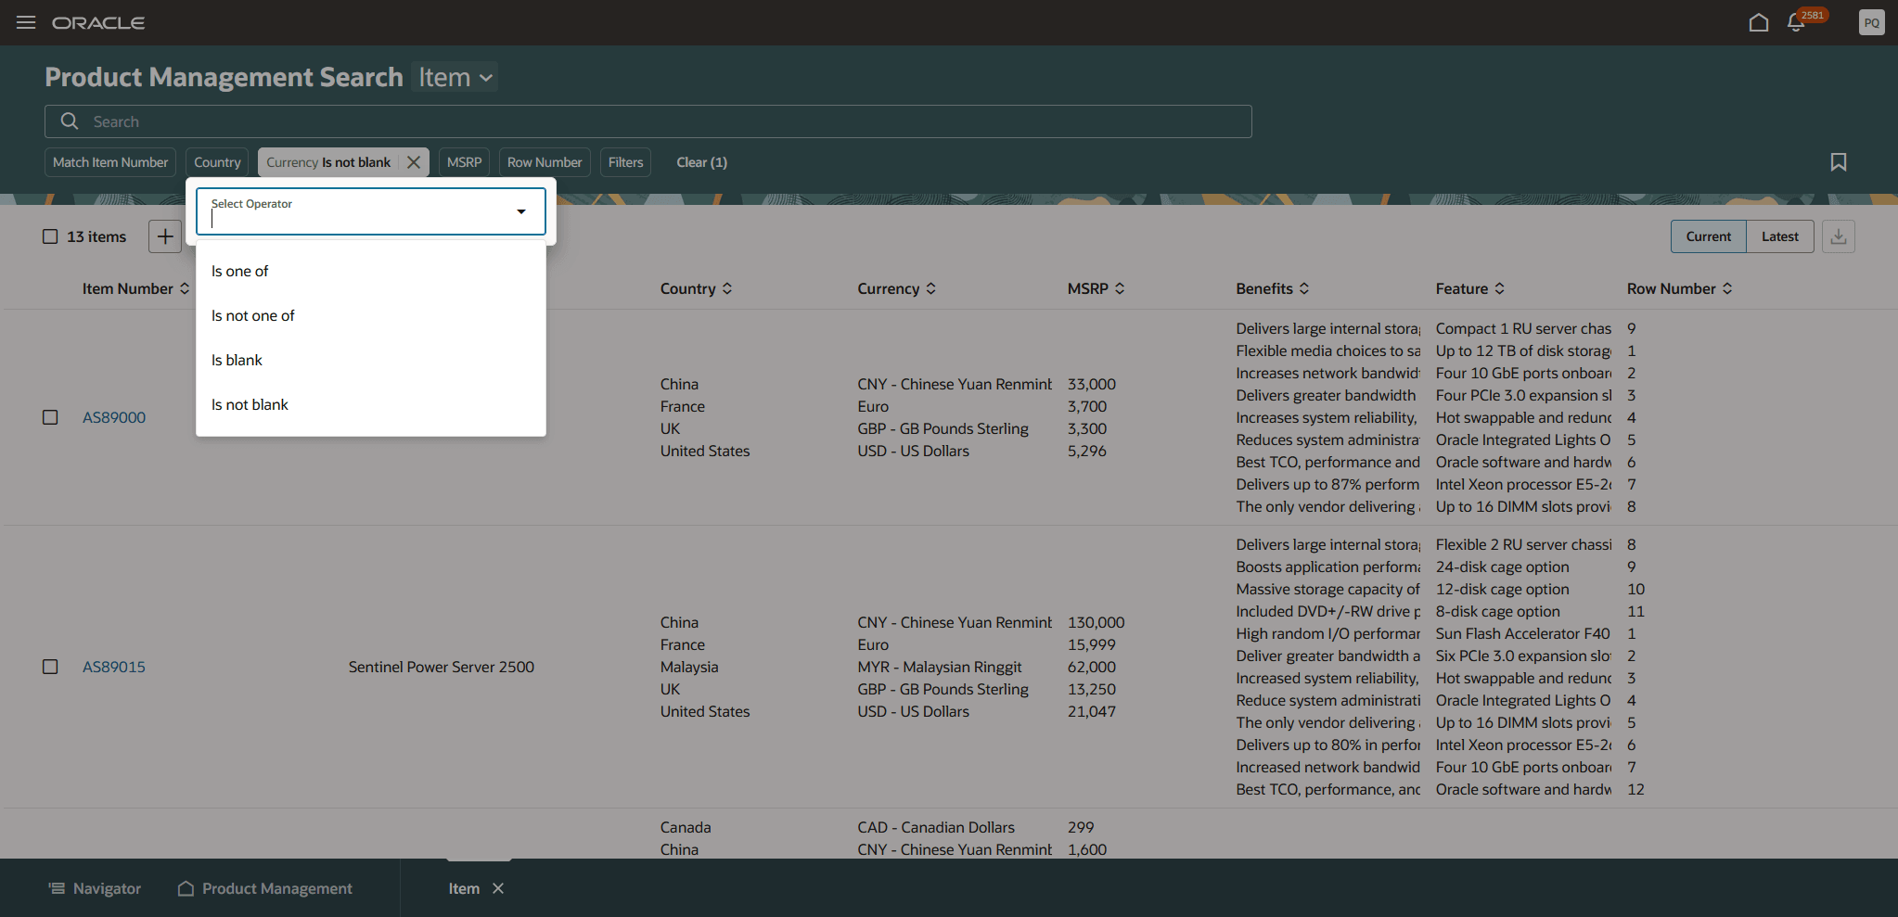Toggle the select-all 13 items checkbox
1898x917 pixels.
tap(50, 236)
